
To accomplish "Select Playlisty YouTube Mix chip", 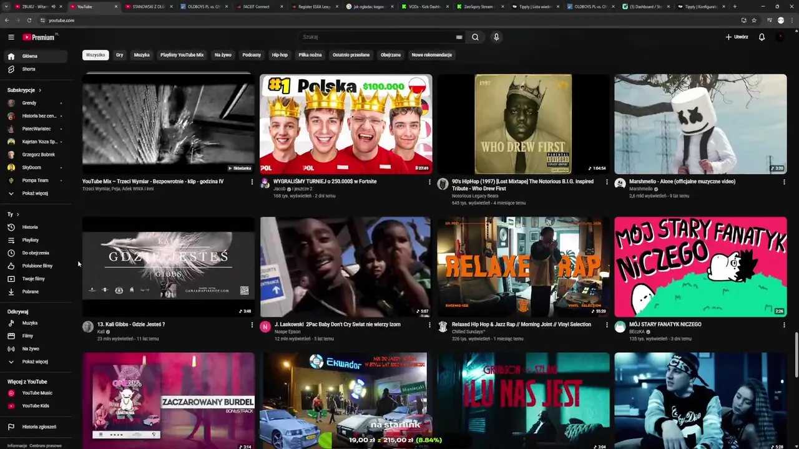I will pos(182,55).
